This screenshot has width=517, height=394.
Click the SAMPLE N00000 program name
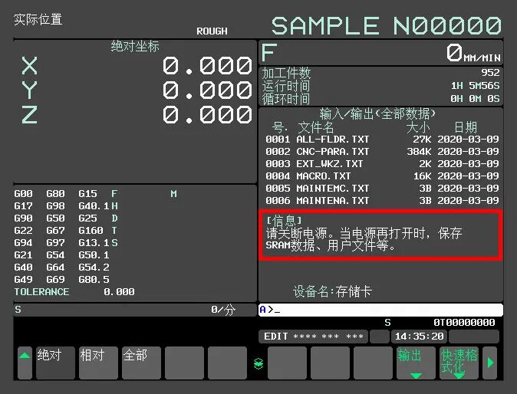[x=387, y=26]
